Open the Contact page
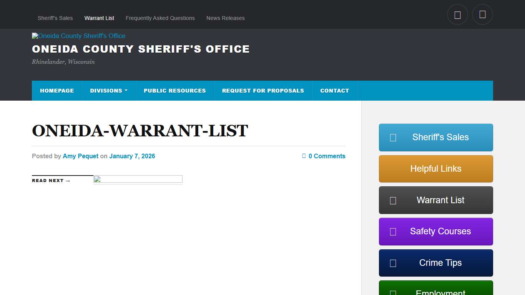This screenshot has width=525, height=295. (x=334, y=91)
